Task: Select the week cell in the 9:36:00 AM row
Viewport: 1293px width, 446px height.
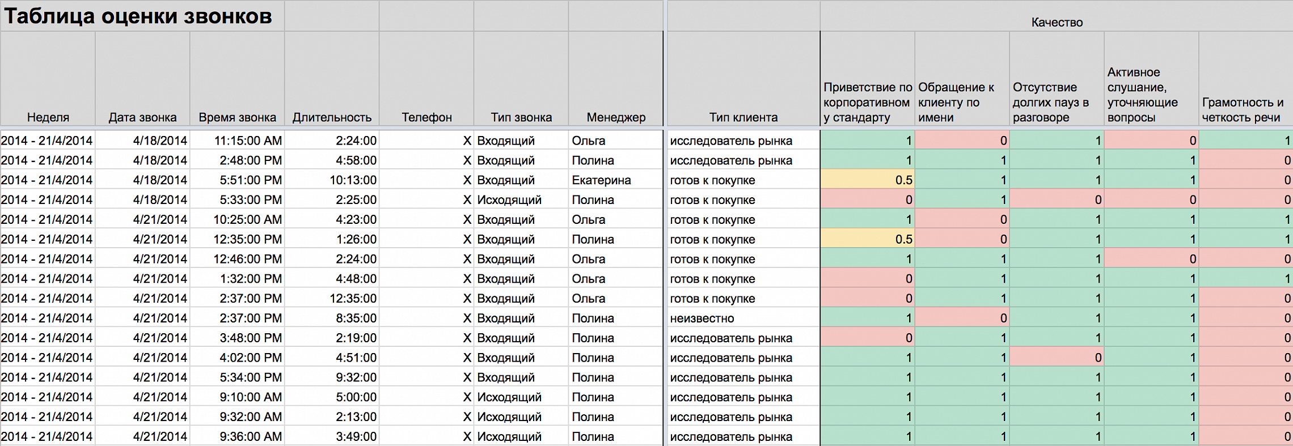Action: pyautogui.click(x=48, y=436)
